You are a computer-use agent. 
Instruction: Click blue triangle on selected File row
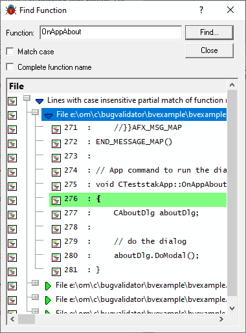pyautogui.click(x=49, y=116)
